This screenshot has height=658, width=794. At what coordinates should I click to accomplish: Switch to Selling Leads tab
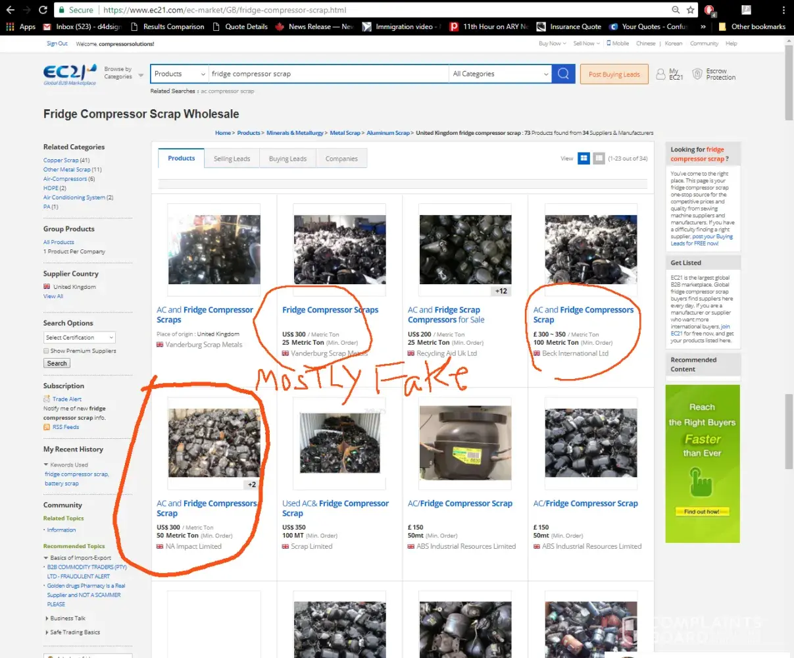pyautogui.click(x=232, y=159)
